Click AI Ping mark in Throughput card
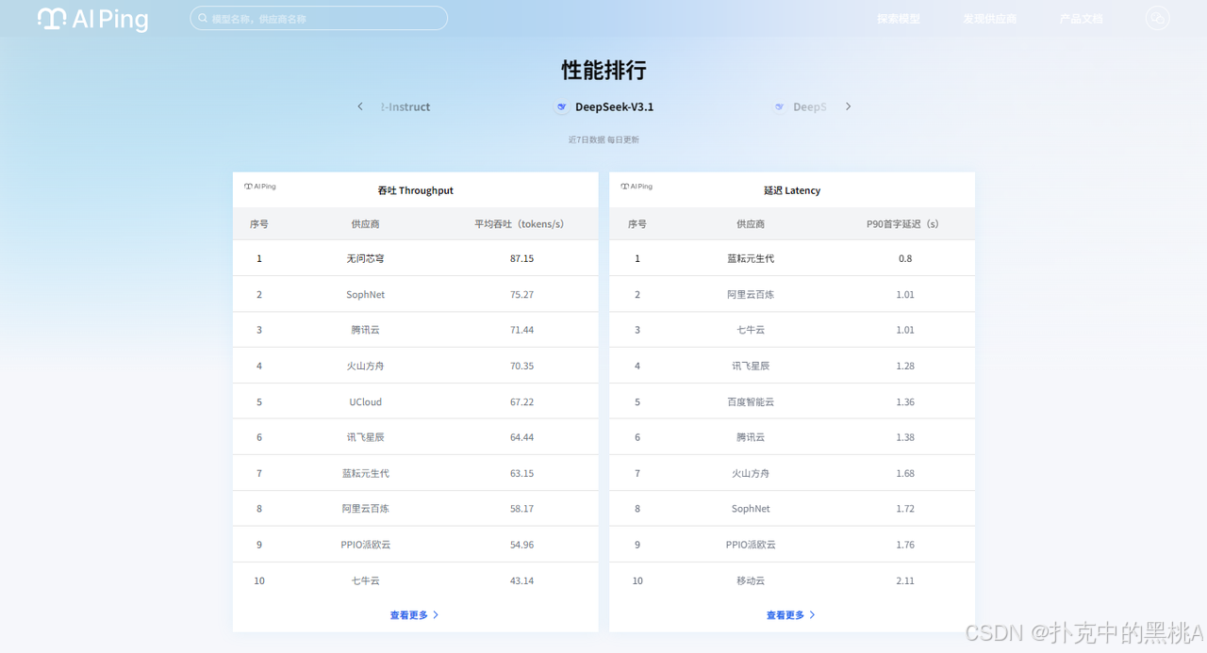This screenshot has height=653, width=1207. tap(260, 187)
